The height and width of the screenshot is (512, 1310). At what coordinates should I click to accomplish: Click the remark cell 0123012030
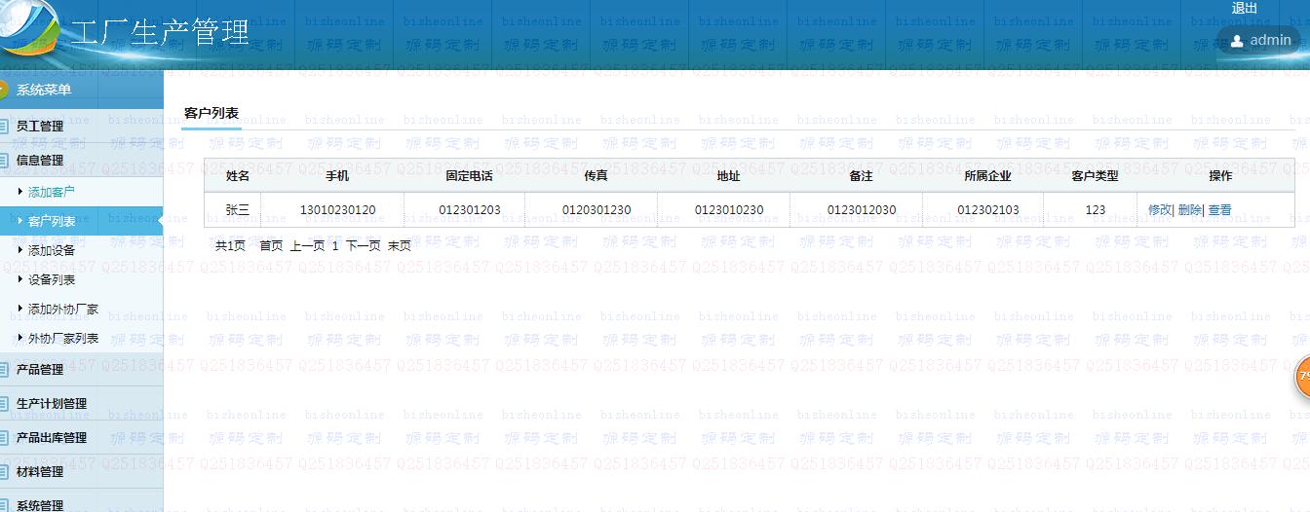click(862, 209)
